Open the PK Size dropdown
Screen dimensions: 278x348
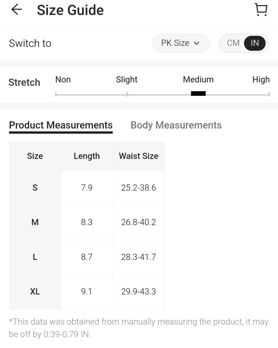(x=180, y=43)
